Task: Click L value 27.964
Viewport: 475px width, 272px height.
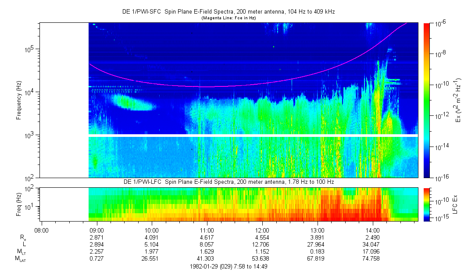Action: pyautogui.click(x=316, y=244)
